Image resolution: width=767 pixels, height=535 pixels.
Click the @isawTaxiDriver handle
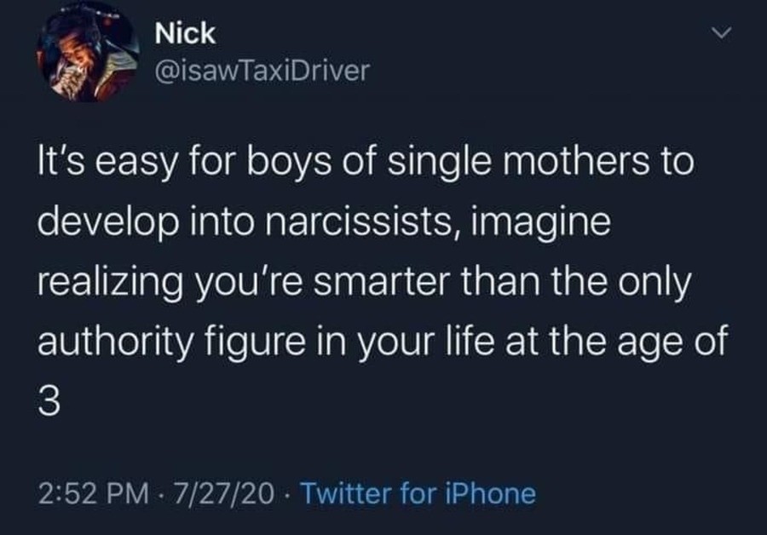pyautogui.click(x=262, y=70)
